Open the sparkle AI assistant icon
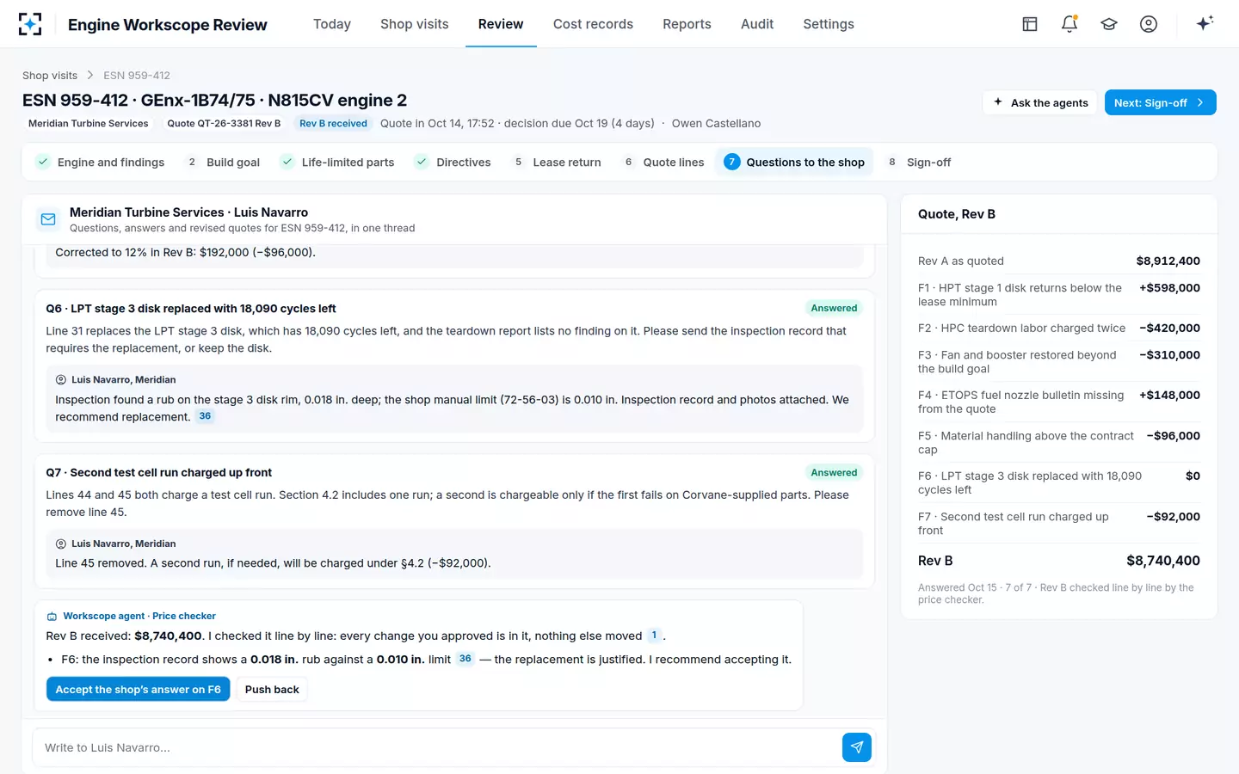1239x774 pixels. (x=1205, y=23)
